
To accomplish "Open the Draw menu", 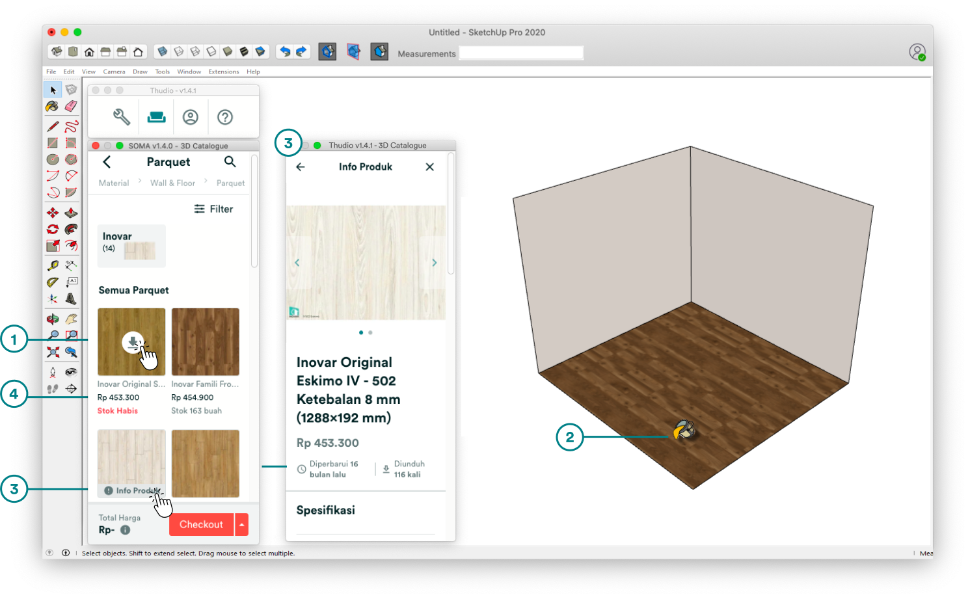I will click(x=140, y=72).
